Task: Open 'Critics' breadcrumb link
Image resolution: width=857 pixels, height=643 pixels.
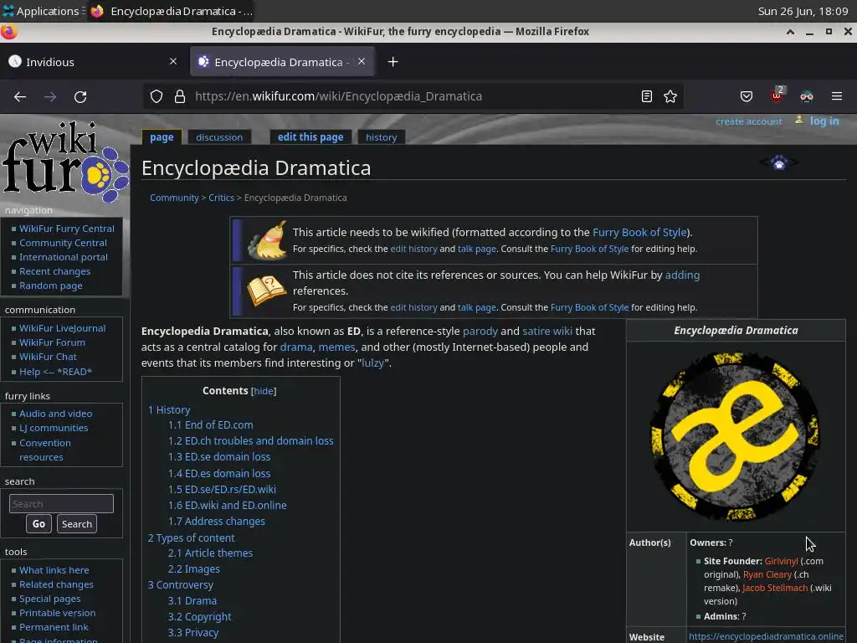Action: click(221, 198)
